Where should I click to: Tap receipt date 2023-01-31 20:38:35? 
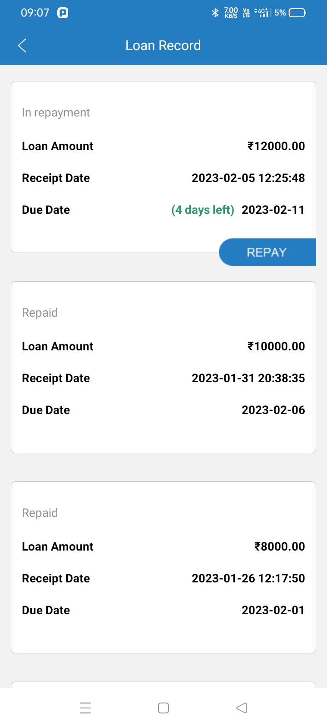[248, 378]
